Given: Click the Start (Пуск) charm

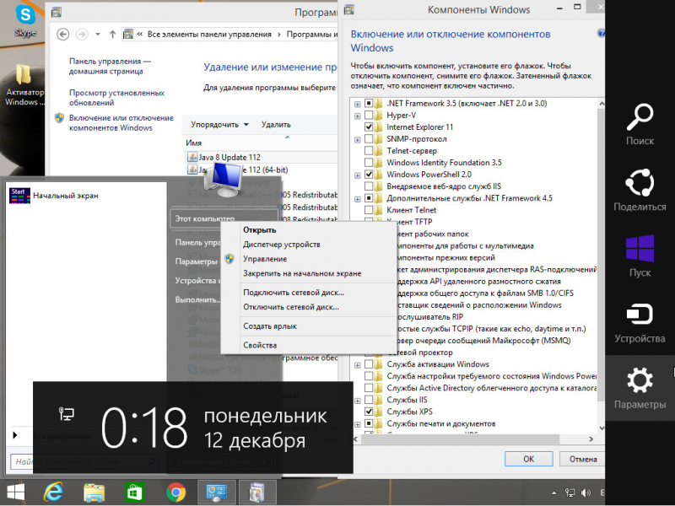Looking at the screenshot, I should tap(640, 256).
